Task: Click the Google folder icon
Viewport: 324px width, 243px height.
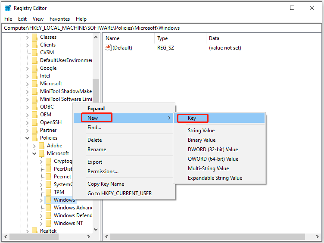Action: [x=35, y=68]
